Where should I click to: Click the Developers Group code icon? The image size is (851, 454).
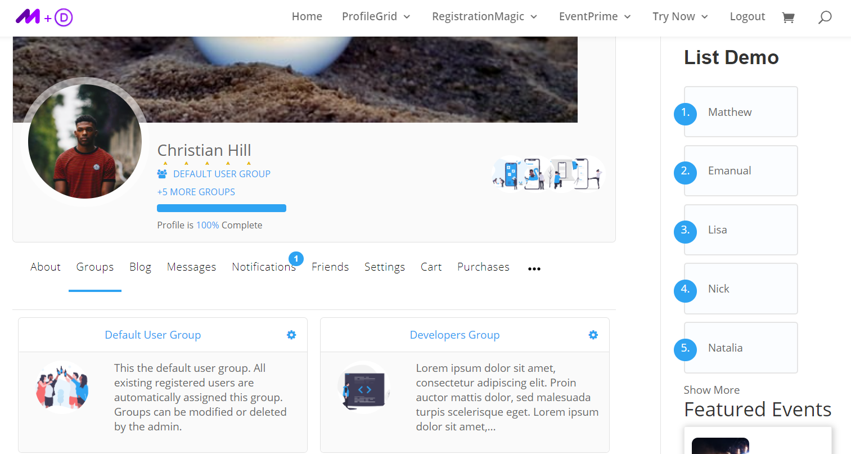(x=364, y=389)
